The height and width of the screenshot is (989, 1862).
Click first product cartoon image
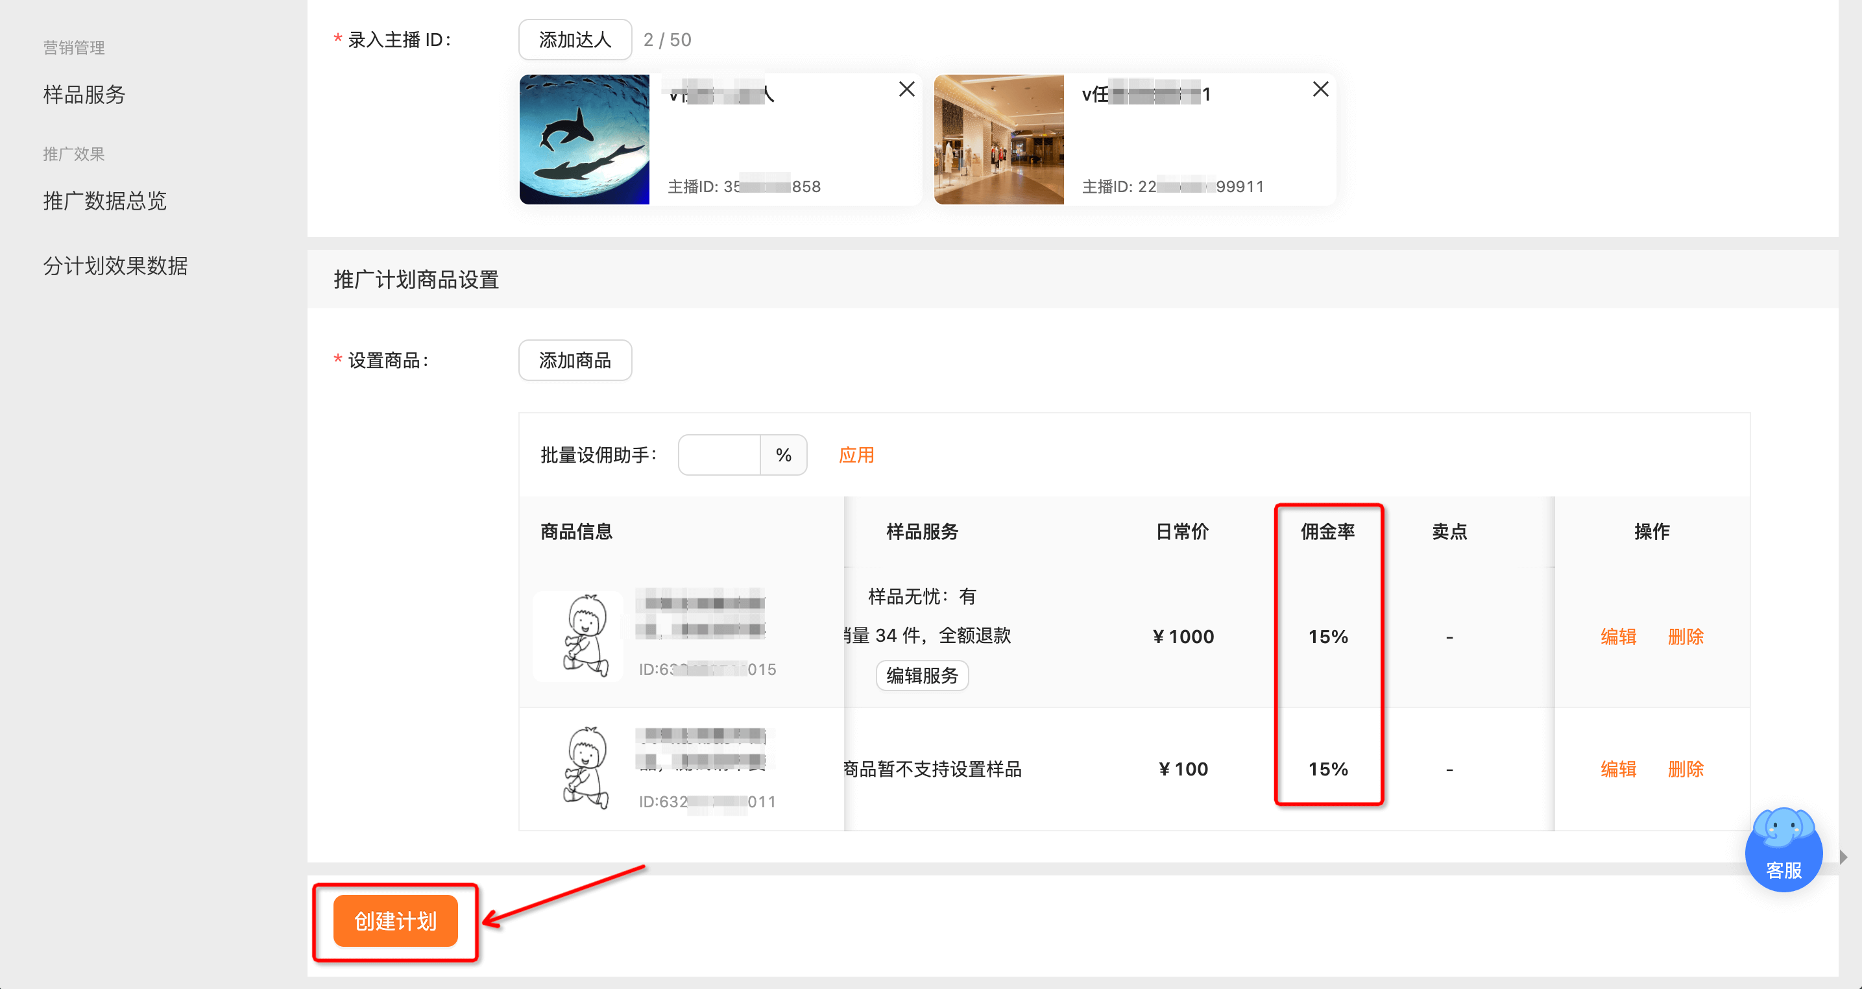(584, 636)
